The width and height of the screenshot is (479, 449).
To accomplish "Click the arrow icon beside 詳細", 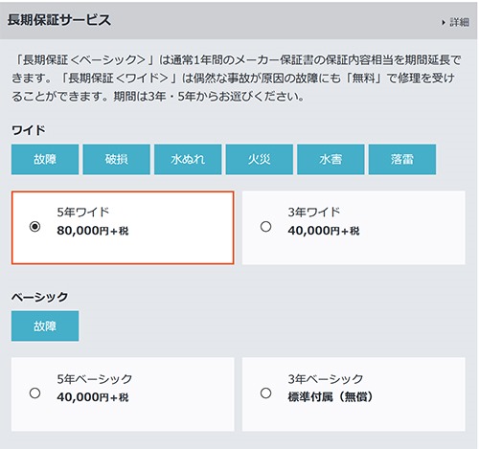I will (444, 22).
